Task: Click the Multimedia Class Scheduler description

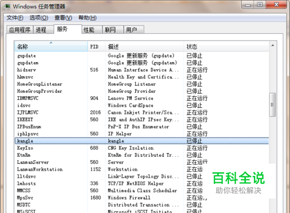Action: pos(142,190)
